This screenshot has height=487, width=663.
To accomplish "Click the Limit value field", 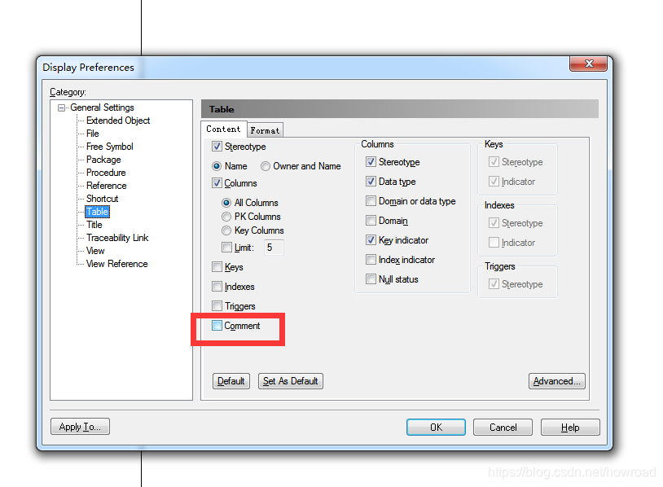I will coord(274,248).
